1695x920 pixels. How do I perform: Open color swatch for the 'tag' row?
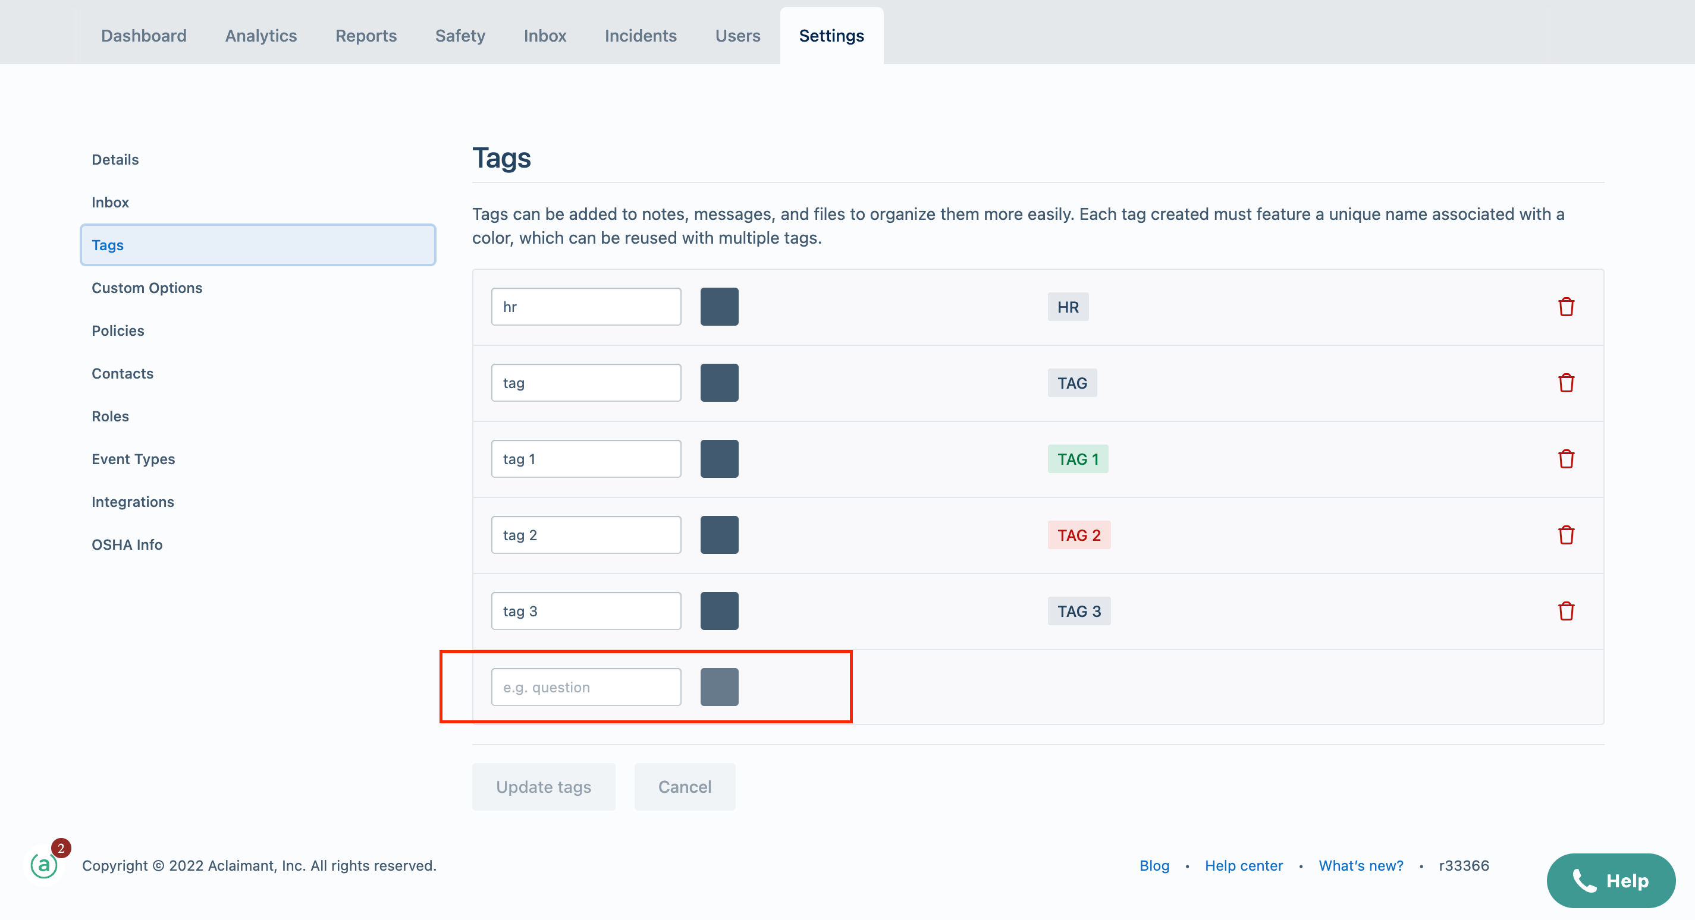click(719, 383)
